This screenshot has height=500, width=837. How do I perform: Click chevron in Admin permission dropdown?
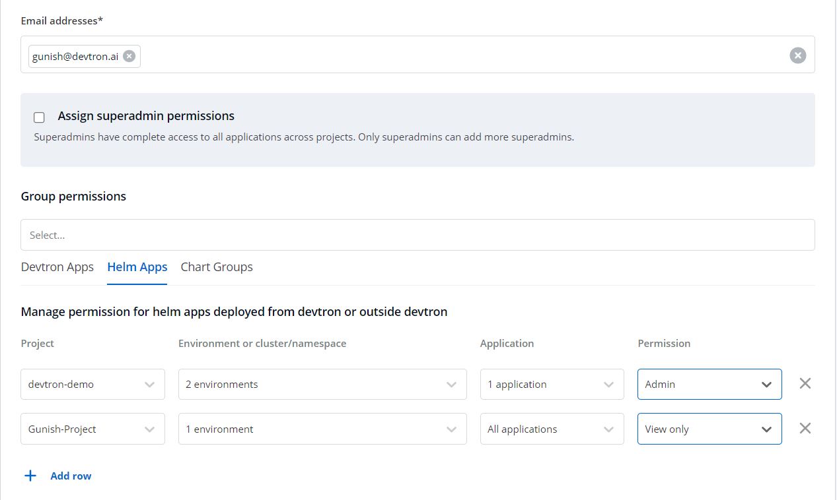pos(766,385)
